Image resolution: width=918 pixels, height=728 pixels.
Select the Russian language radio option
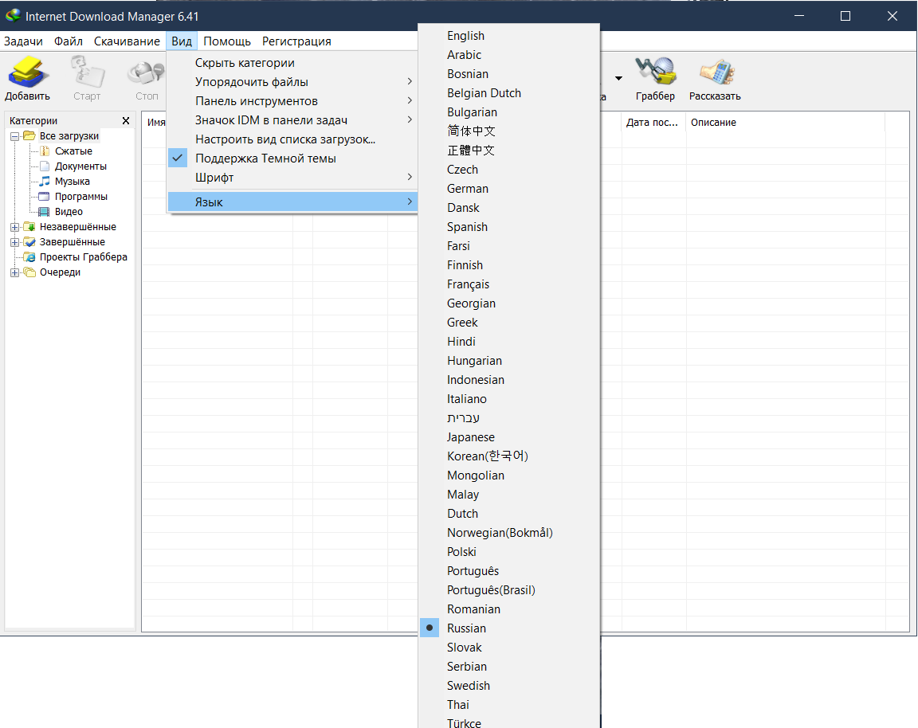click(x=430, y=628)
